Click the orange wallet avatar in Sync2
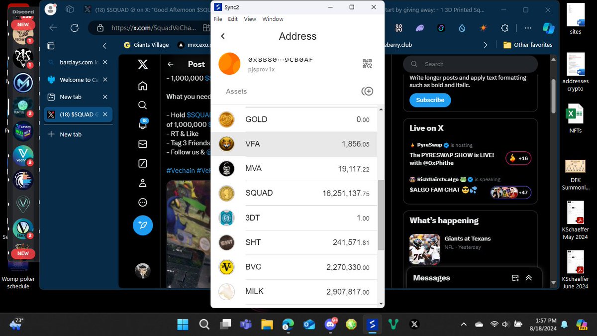The image size is (597, 336). tap(229, 64)
